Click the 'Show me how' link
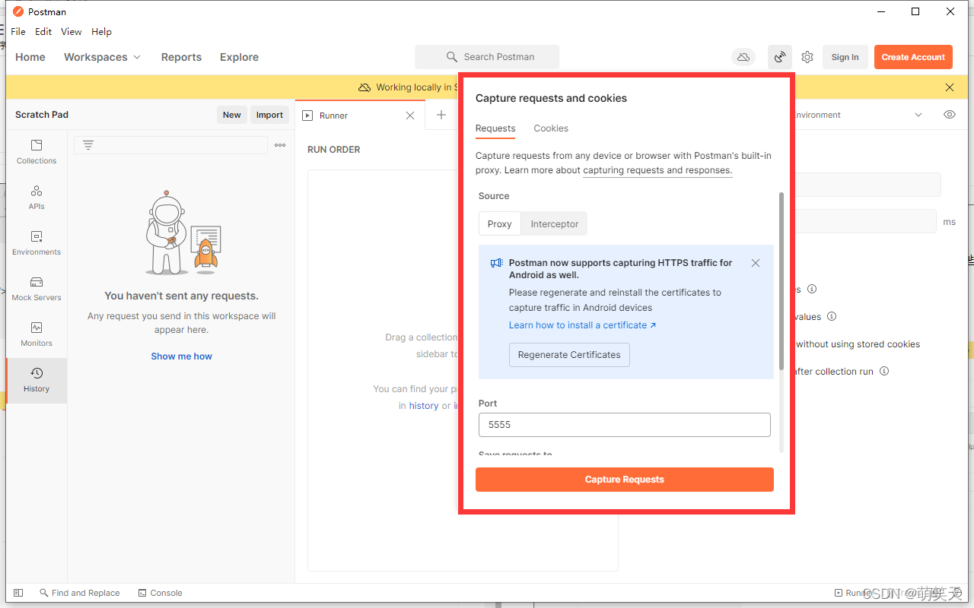This screenshot has height=608, width=974. click(181, 356)
